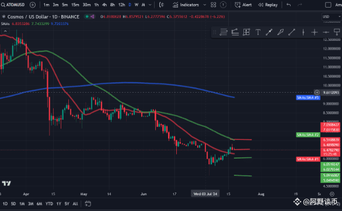This screenshot has width=342, height=211.
Task: Set date range to 1D
Action: click(x=5, y=204)
